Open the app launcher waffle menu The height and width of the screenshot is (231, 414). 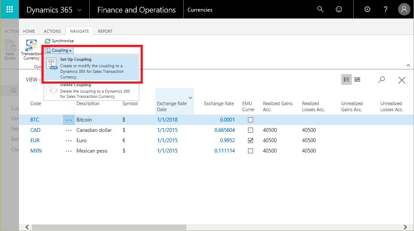pos(9,9)
